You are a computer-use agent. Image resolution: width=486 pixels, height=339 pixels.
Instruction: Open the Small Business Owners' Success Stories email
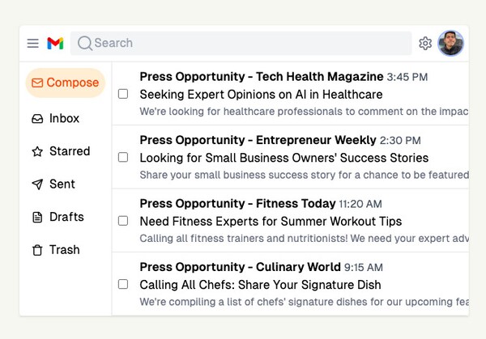pos(283,158)
